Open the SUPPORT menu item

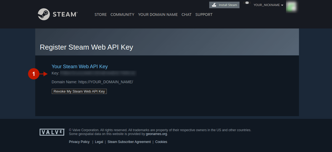(204, 15)
